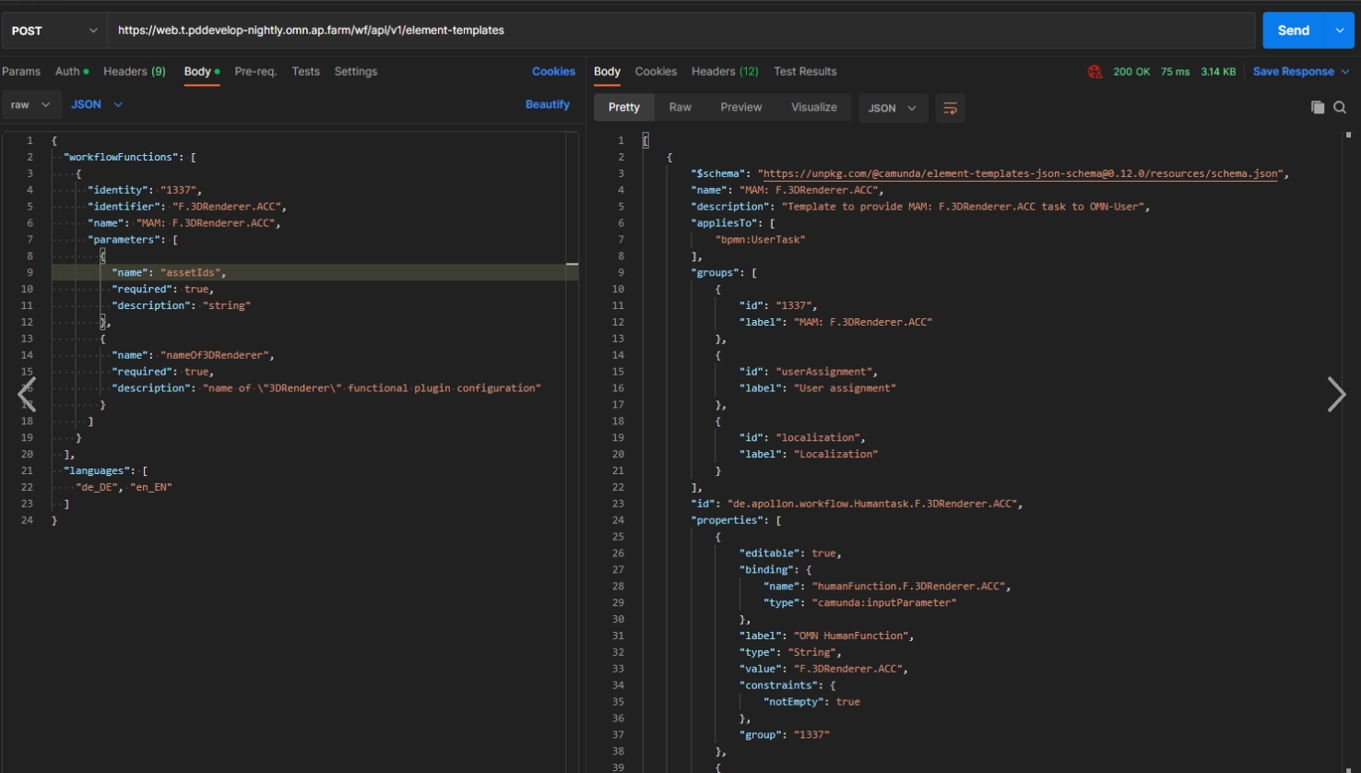The width and height of the screenshot is (1361, 773).
Task: Expand the raw body type dropdown
Action: pyautogui.click(x=30, y=105)
